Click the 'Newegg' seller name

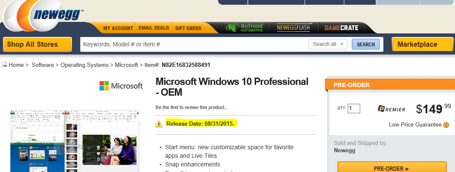coord(344,151)
